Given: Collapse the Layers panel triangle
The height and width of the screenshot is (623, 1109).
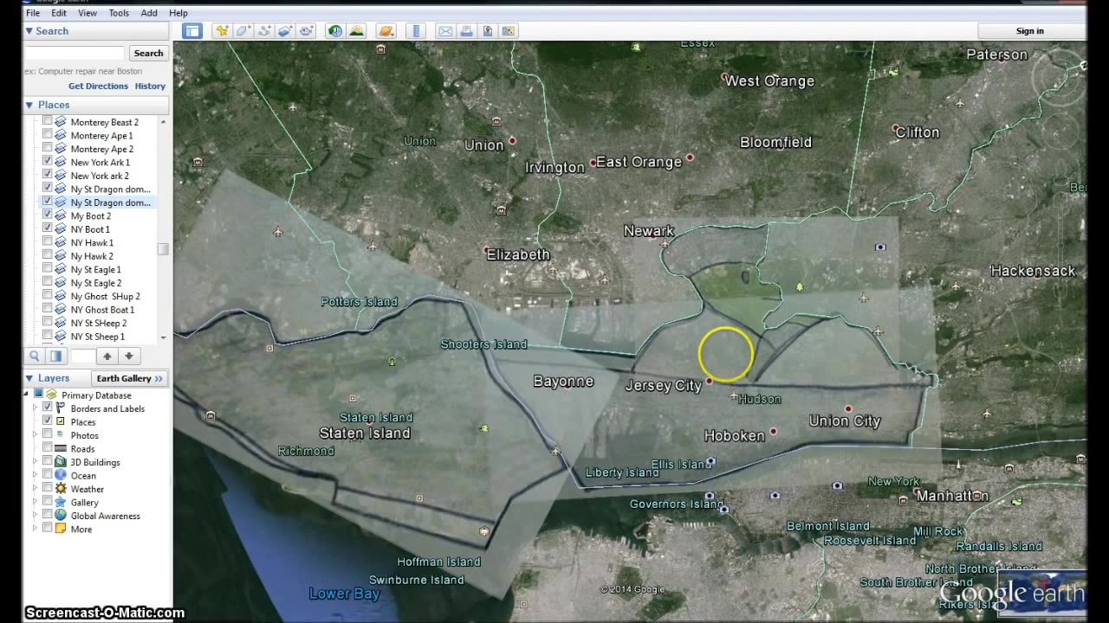Looking at the screenshot, I should [29, 378].
